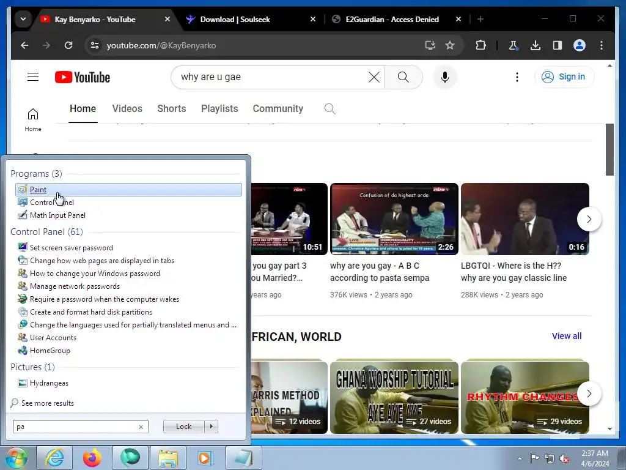
Task: Clear the Start menu search box
Action: 141,427
